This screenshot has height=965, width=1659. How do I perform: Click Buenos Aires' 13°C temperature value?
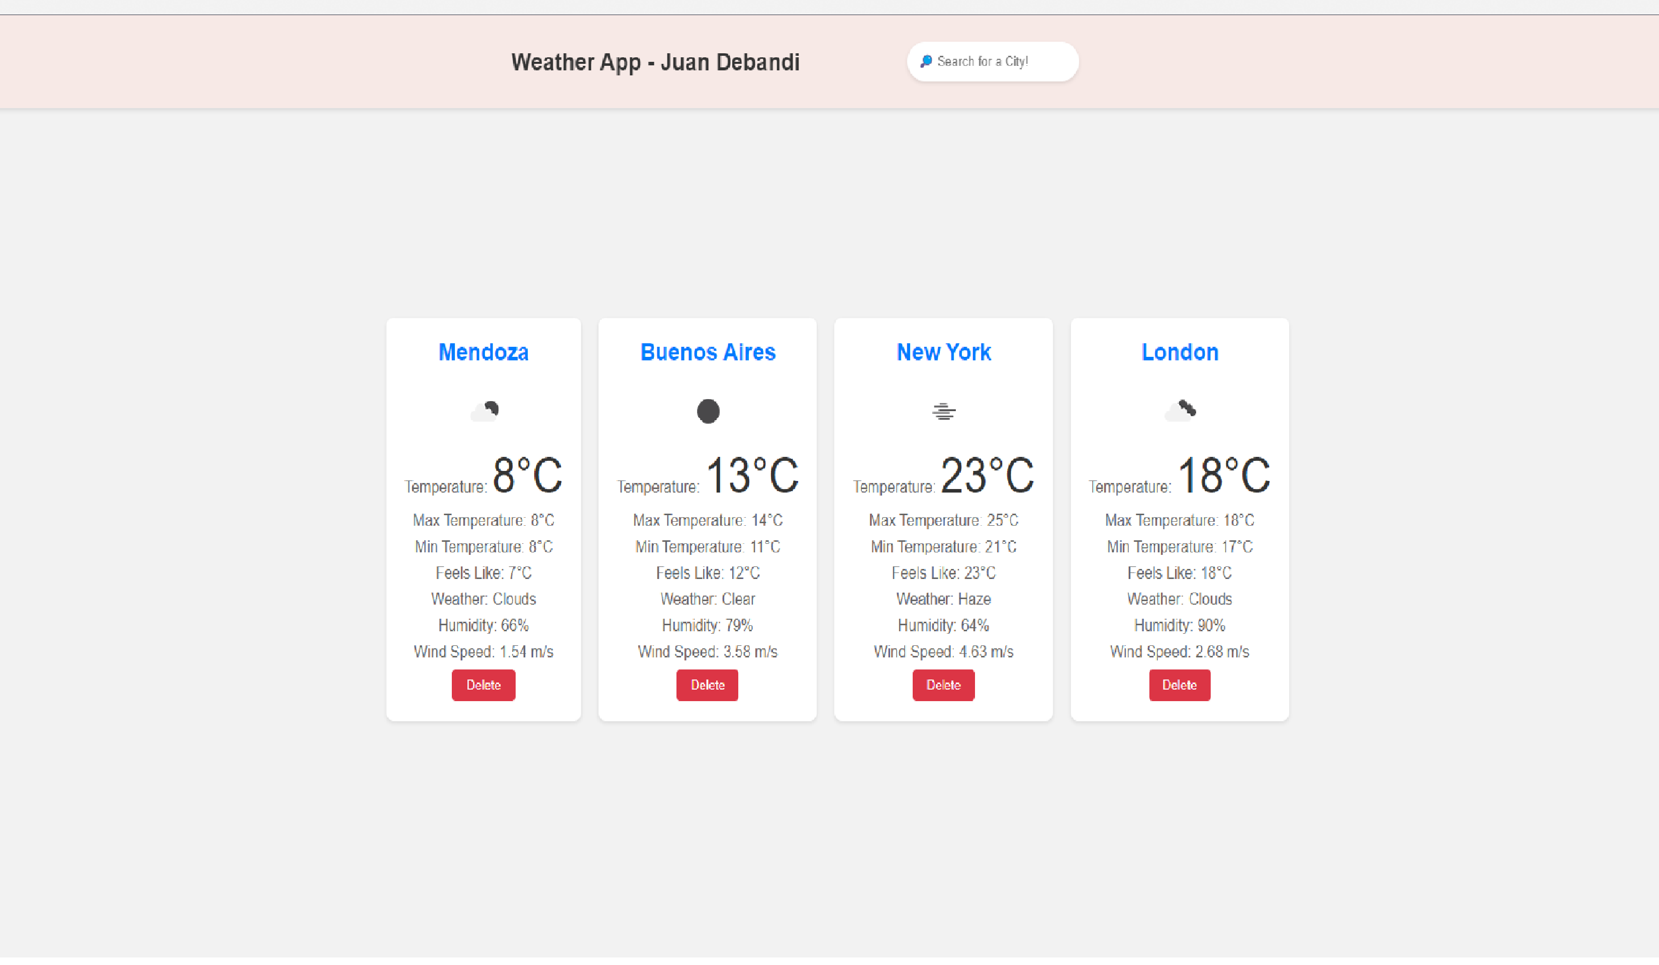pyautogui.click(x=752, y=475)
